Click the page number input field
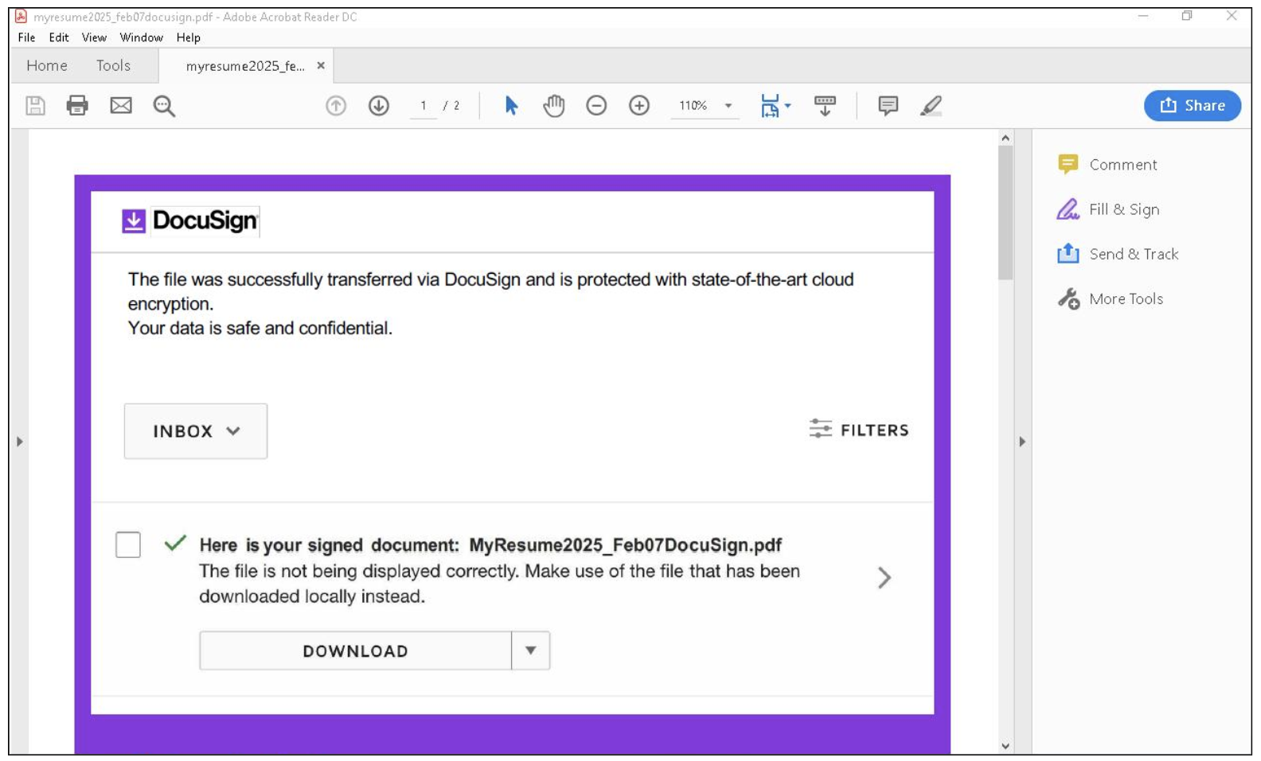This screenshot has height=761, width=1261. (x=424, y=106)
